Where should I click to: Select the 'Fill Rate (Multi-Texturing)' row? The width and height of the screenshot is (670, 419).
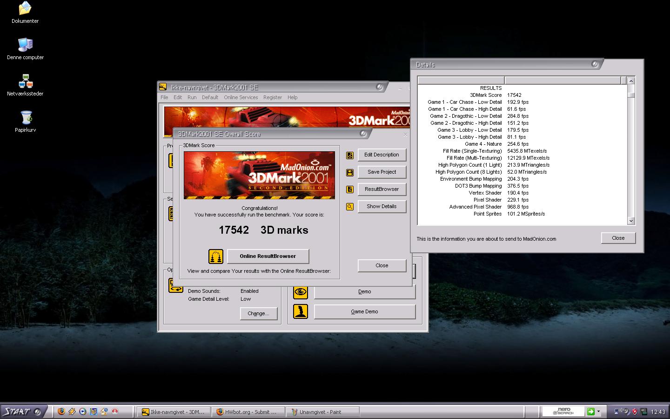pyautogui.click(x=522, y=158)
